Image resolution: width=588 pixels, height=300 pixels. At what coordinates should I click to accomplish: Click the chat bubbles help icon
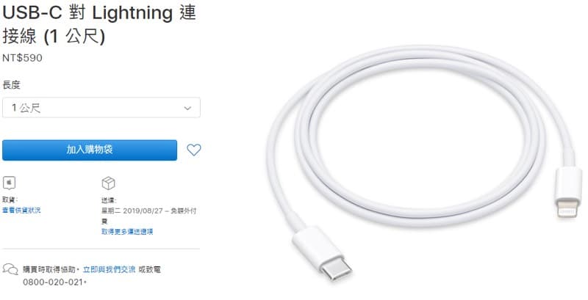(10, 269)
